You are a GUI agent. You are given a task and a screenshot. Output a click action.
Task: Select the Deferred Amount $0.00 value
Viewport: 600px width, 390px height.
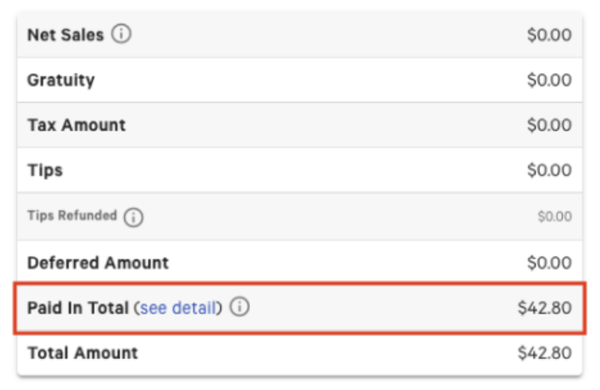(x=549, y=262)
